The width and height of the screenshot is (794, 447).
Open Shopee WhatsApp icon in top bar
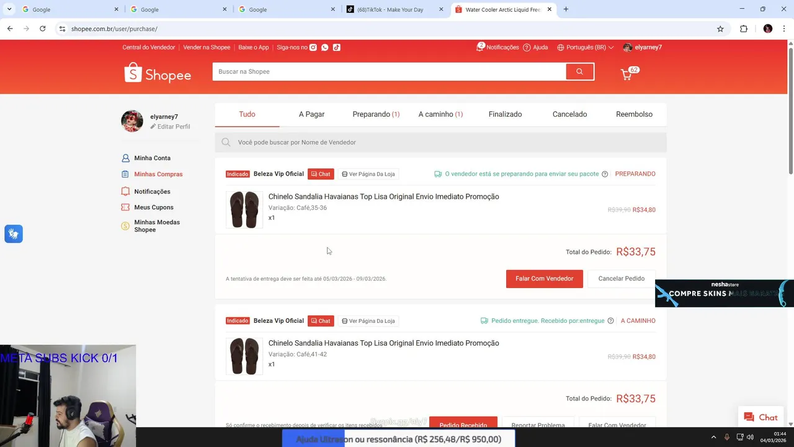click(x=324, y=47)
